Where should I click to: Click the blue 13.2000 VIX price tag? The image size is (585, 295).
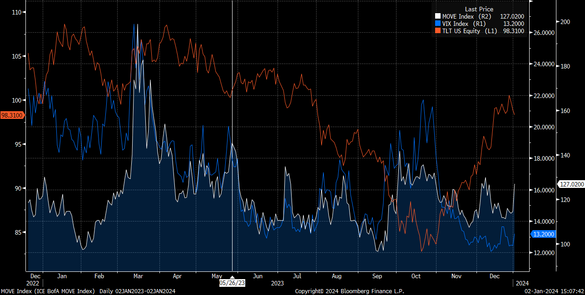[x=542, y=234]
